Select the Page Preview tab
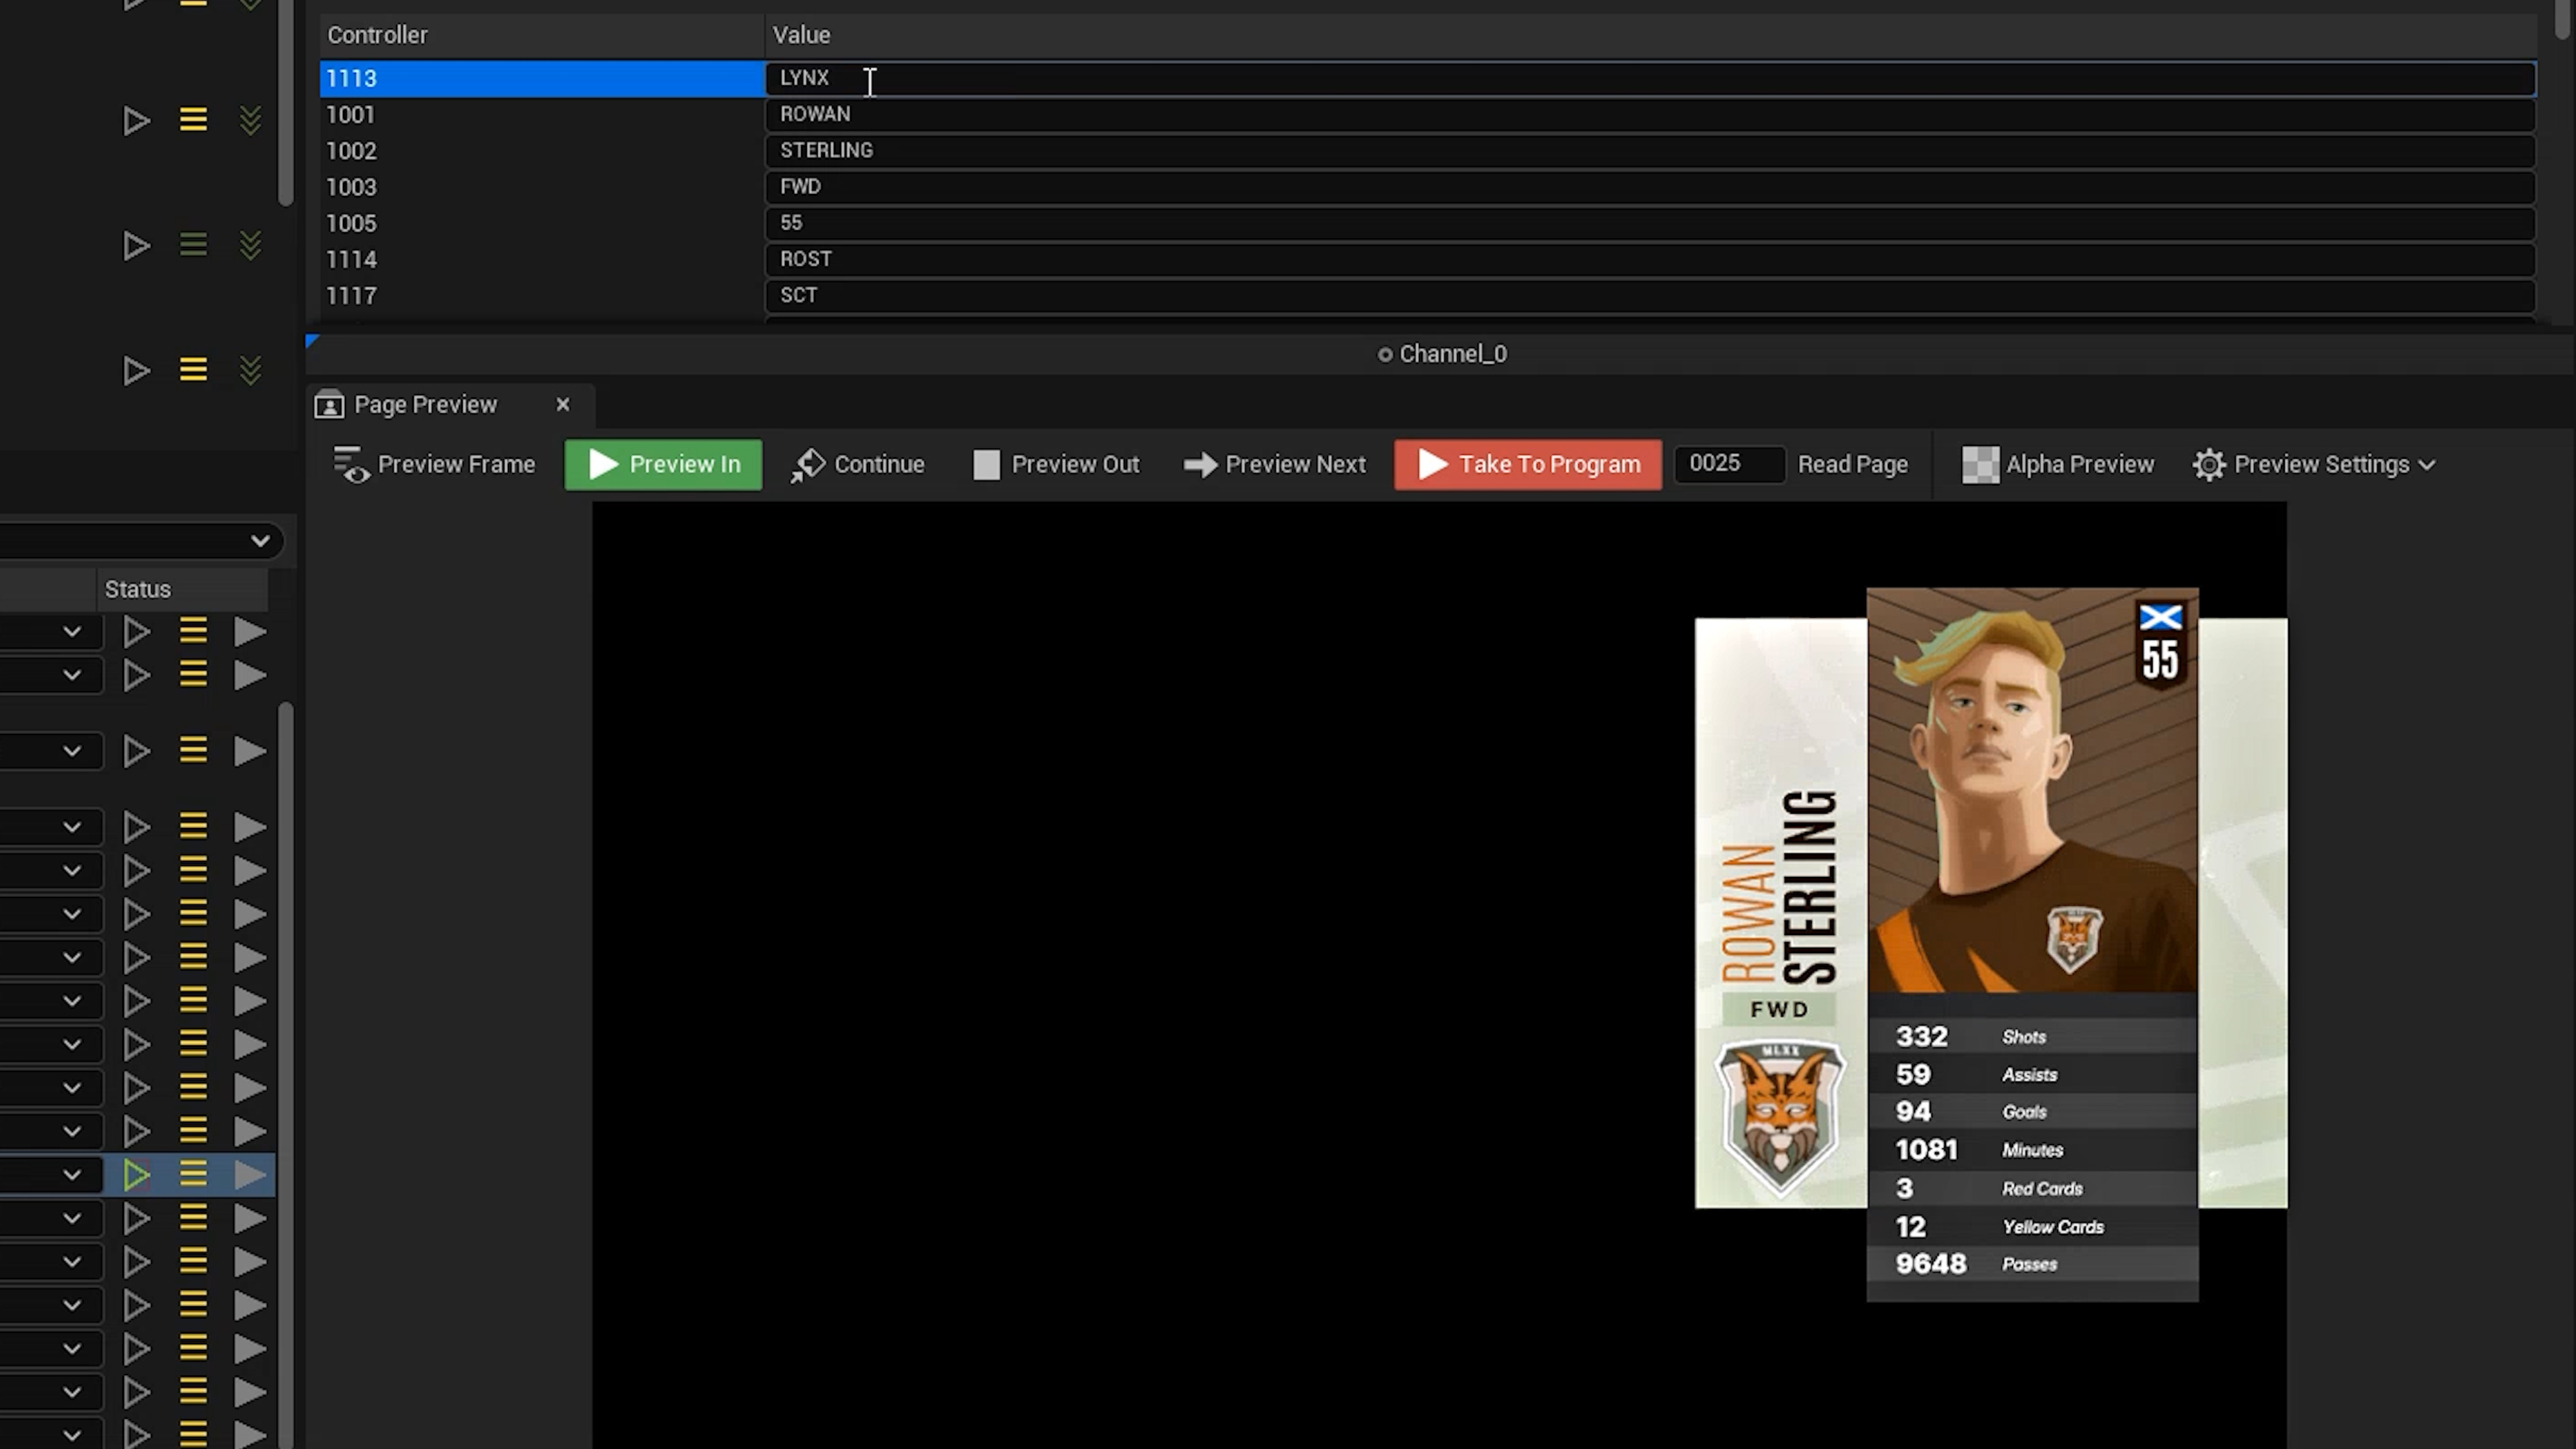The image size is (2576, 1449). (x=425, y=405)
